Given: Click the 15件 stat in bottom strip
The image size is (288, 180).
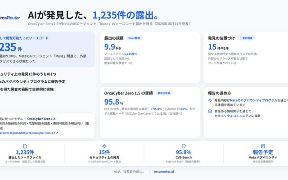Looking at the screenshot, I should pyautogui.click(x=104, y=152).
